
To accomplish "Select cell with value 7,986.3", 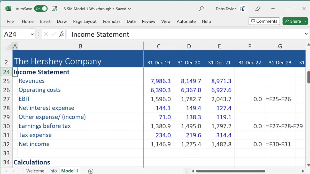I will 159,81.
